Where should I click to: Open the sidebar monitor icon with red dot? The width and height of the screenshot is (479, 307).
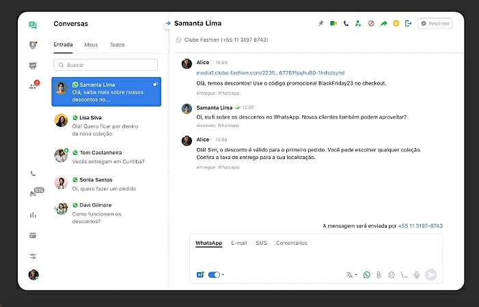(33, 45)
